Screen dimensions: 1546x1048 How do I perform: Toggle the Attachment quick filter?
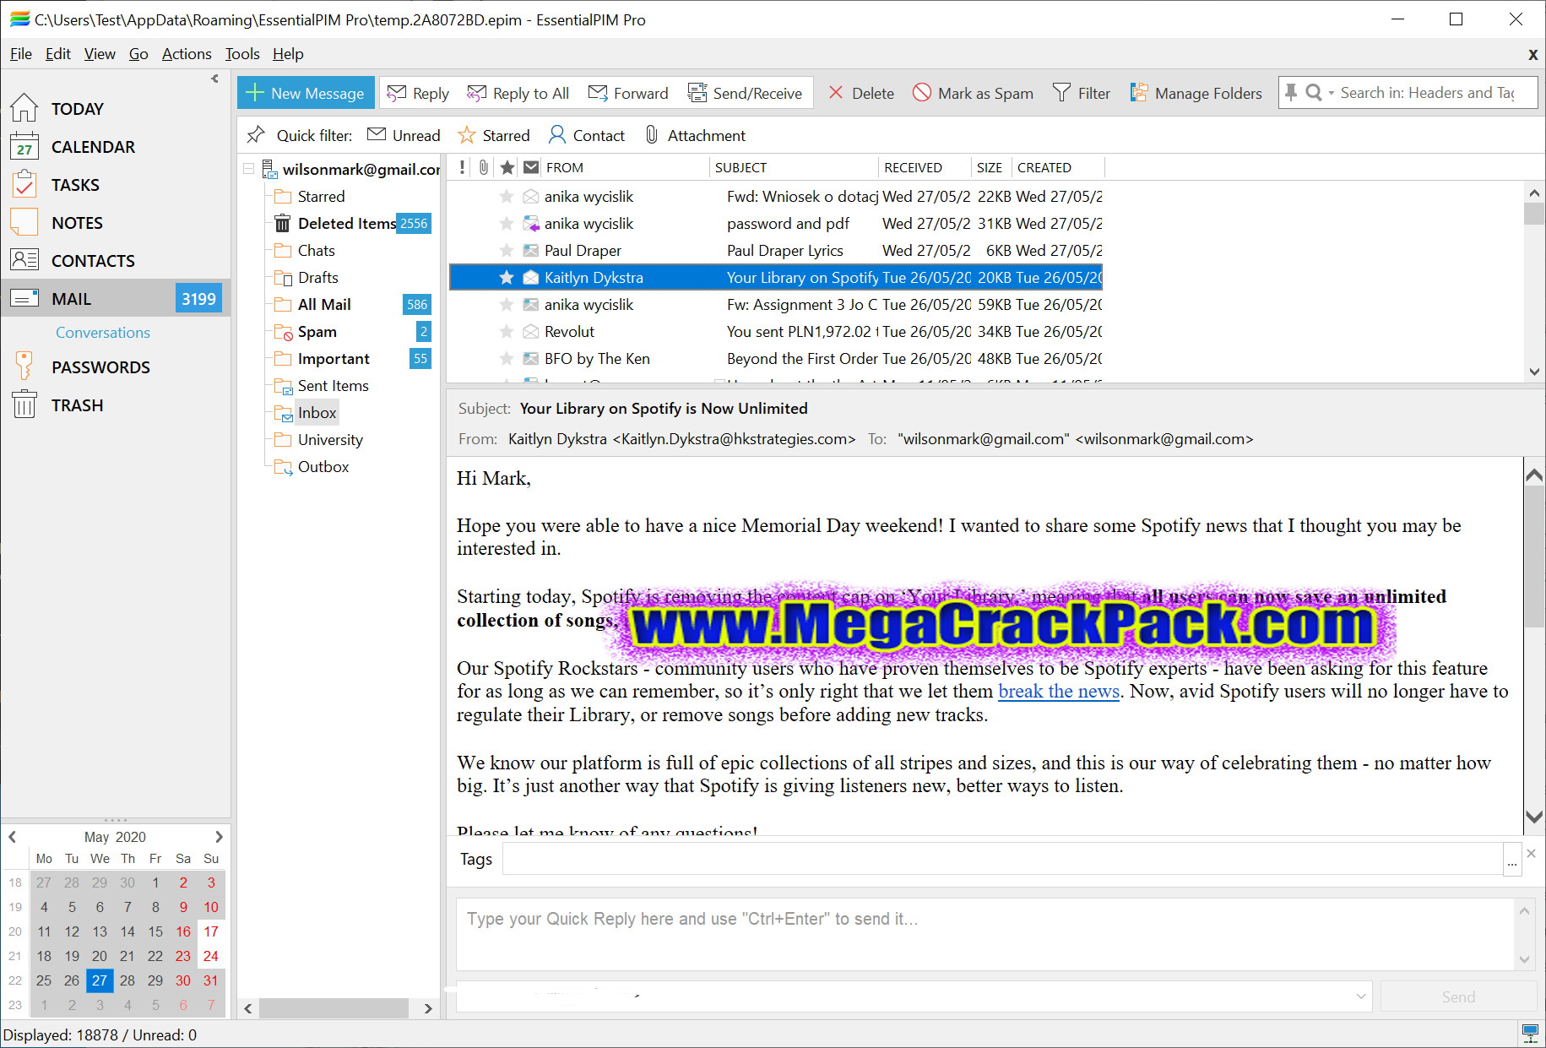pos(695,135)
